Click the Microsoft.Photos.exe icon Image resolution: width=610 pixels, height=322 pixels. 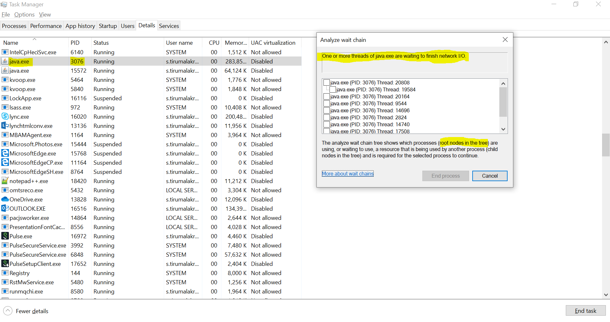(x=5, y=144)
